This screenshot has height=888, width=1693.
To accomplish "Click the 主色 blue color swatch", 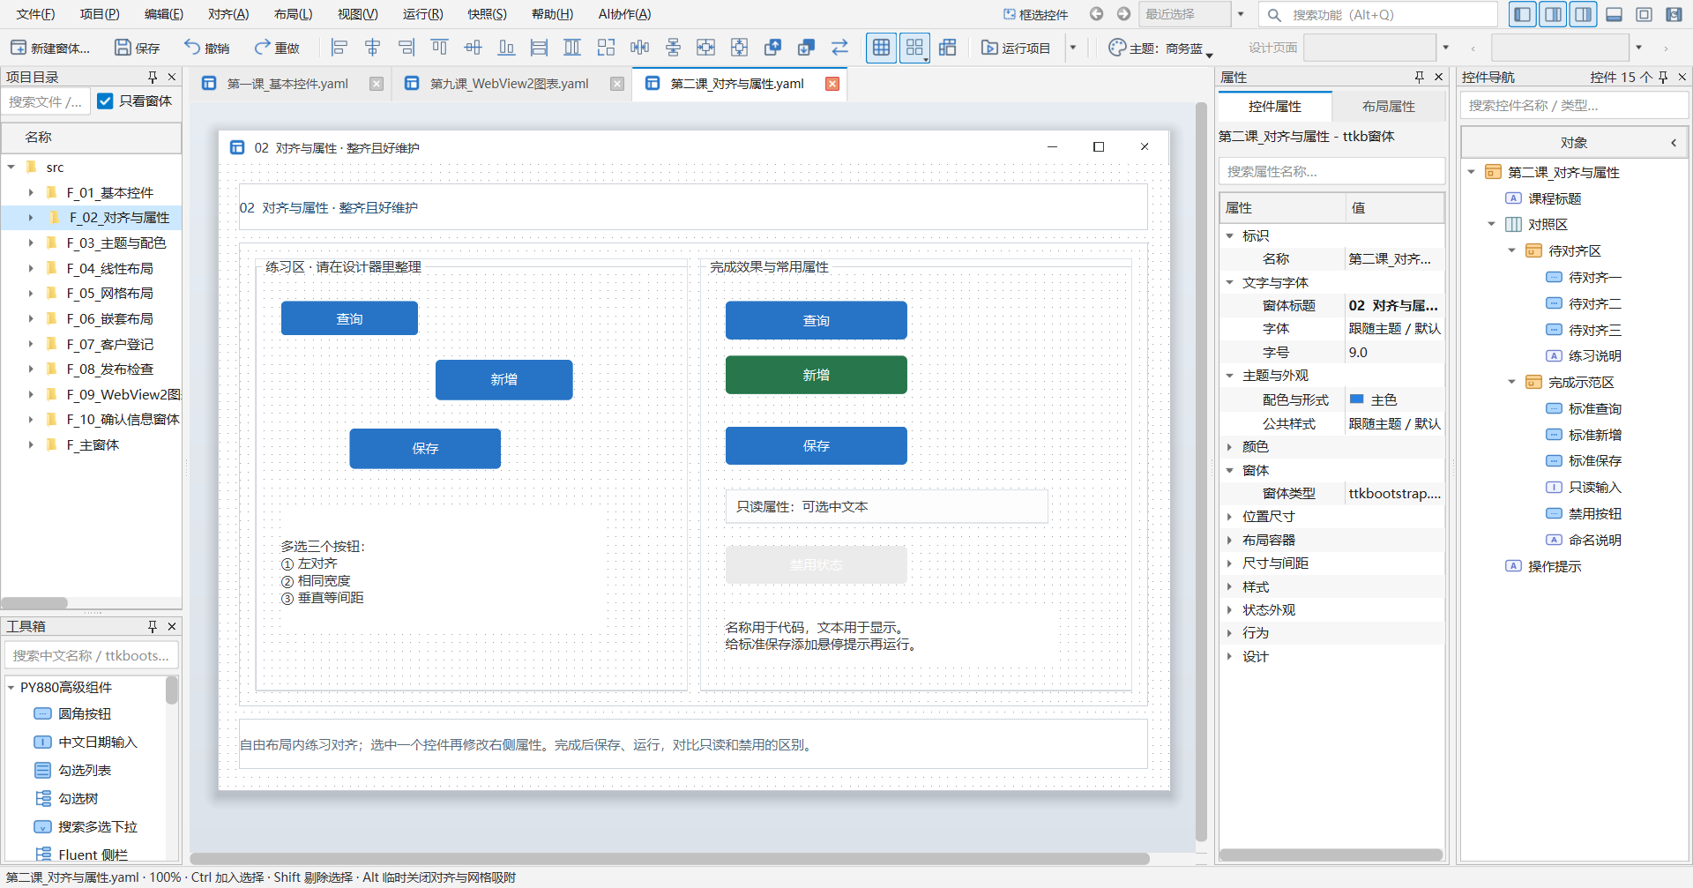I will coord(1357,399).
